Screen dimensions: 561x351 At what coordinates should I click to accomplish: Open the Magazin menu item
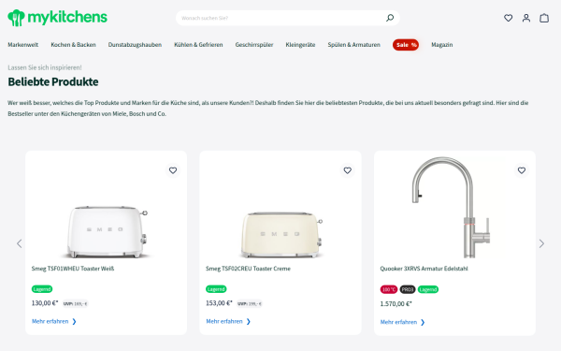(442, 45)
